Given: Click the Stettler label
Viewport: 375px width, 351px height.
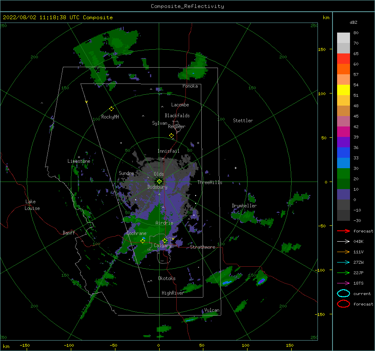Looking at the screenshot, I should click(x=243, y=121).
